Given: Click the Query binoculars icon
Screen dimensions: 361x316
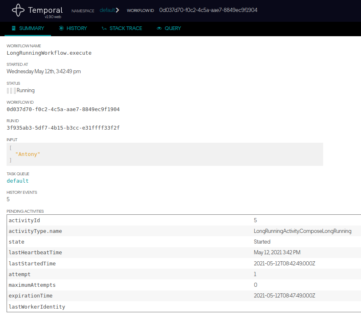Looking at the screenshot, I should click(159, 28).
